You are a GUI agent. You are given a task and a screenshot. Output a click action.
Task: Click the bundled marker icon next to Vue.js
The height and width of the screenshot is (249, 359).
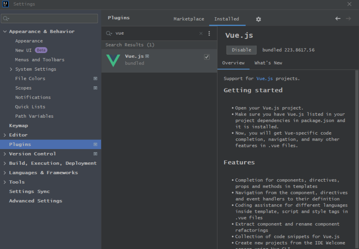pyautogui.click(x=147, y=56)
